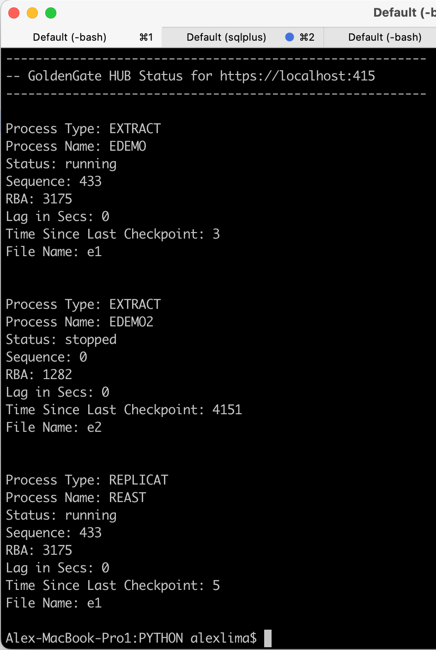436x650 pixels.
Task: Click the "Status: stopped" line
Action: (x=61, y=340)
